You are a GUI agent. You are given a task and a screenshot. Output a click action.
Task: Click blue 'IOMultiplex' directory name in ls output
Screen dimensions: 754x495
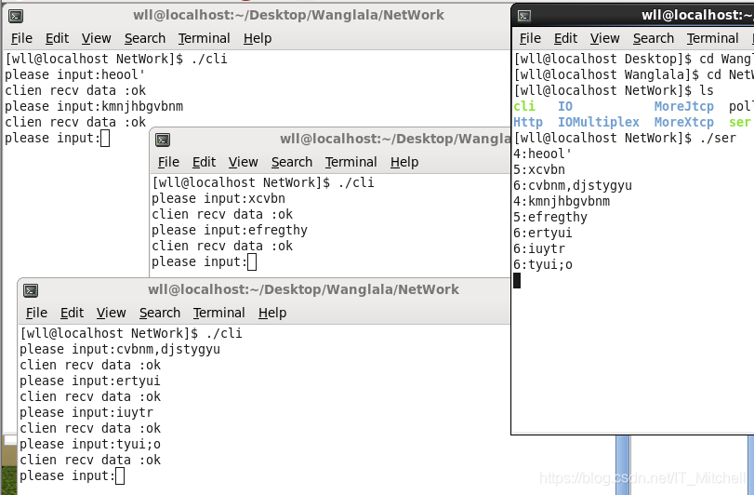(598, 122)
